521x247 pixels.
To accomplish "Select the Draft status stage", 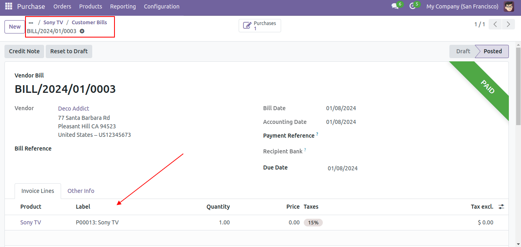I will 463,51.
